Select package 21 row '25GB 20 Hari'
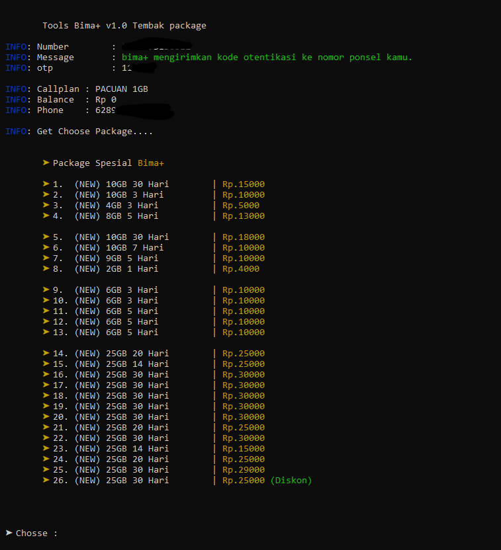 tap(154, 427)
